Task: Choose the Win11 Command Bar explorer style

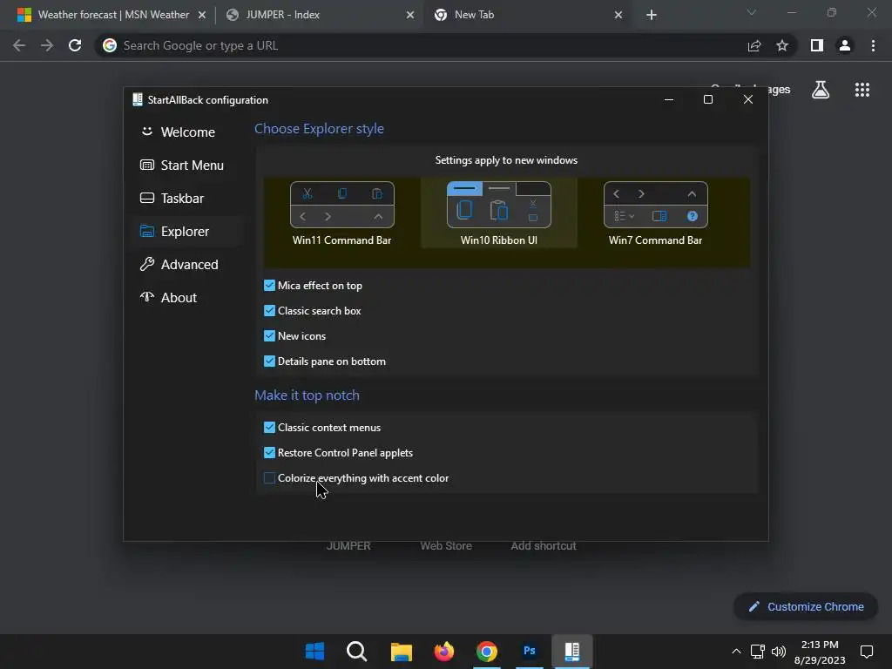Action: (x=341, y=214)
